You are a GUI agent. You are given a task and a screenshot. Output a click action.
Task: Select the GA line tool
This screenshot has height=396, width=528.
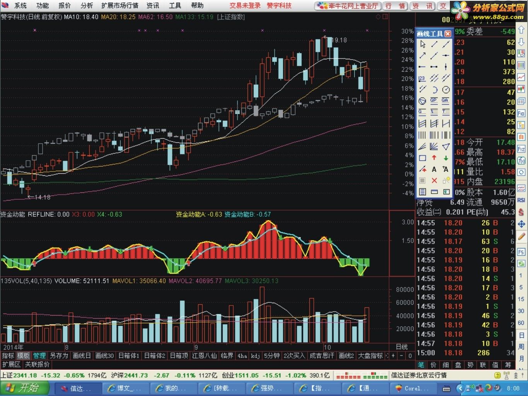pyautogui.click(x=446, y=101)
